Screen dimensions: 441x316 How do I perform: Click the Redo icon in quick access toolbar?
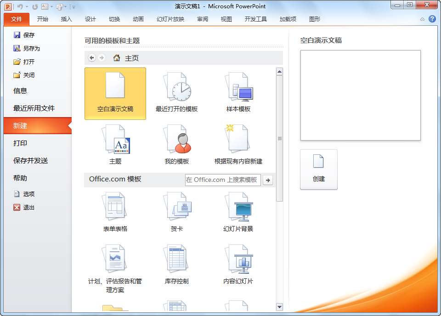coord(35,7)
